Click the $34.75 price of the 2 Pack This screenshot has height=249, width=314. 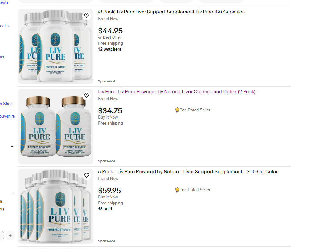click(110, 110)
